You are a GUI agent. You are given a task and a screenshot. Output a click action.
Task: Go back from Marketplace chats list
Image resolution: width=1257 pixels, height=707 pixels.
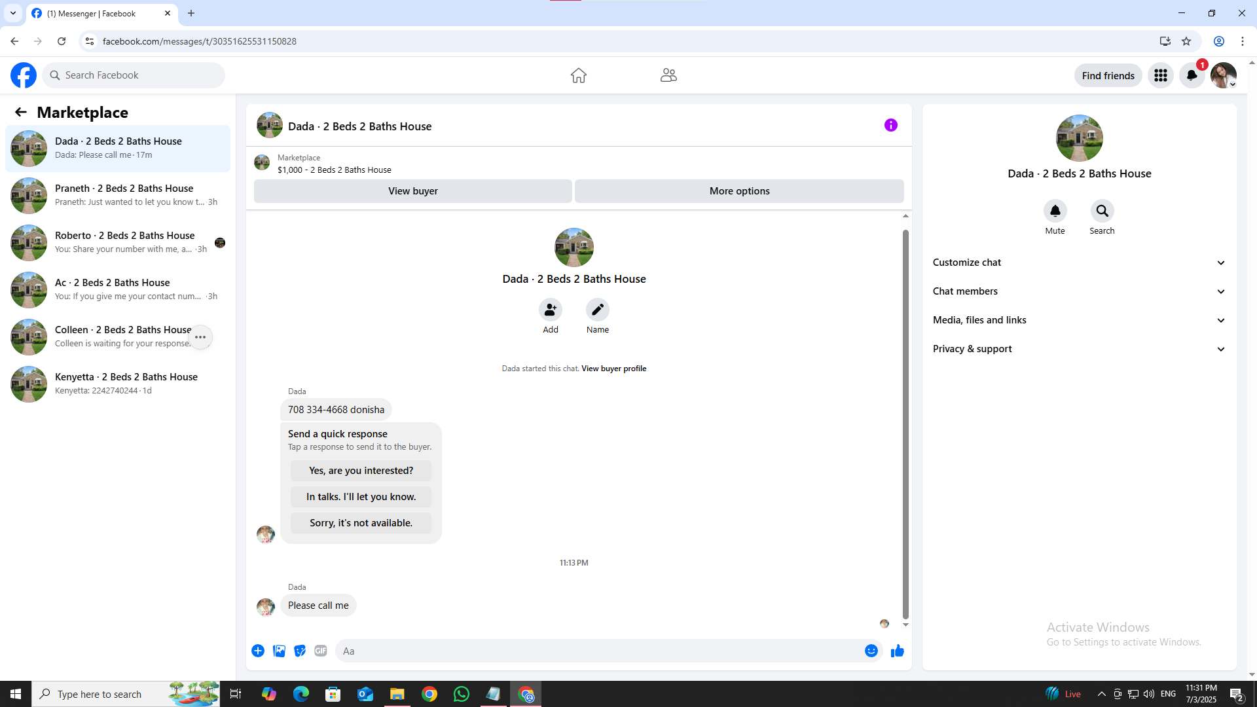point(21,112)
